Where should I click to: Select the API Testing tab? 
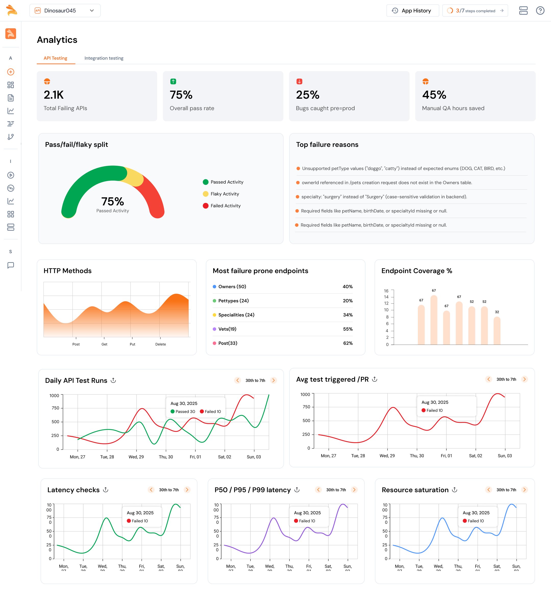click(x=55, y=58)
